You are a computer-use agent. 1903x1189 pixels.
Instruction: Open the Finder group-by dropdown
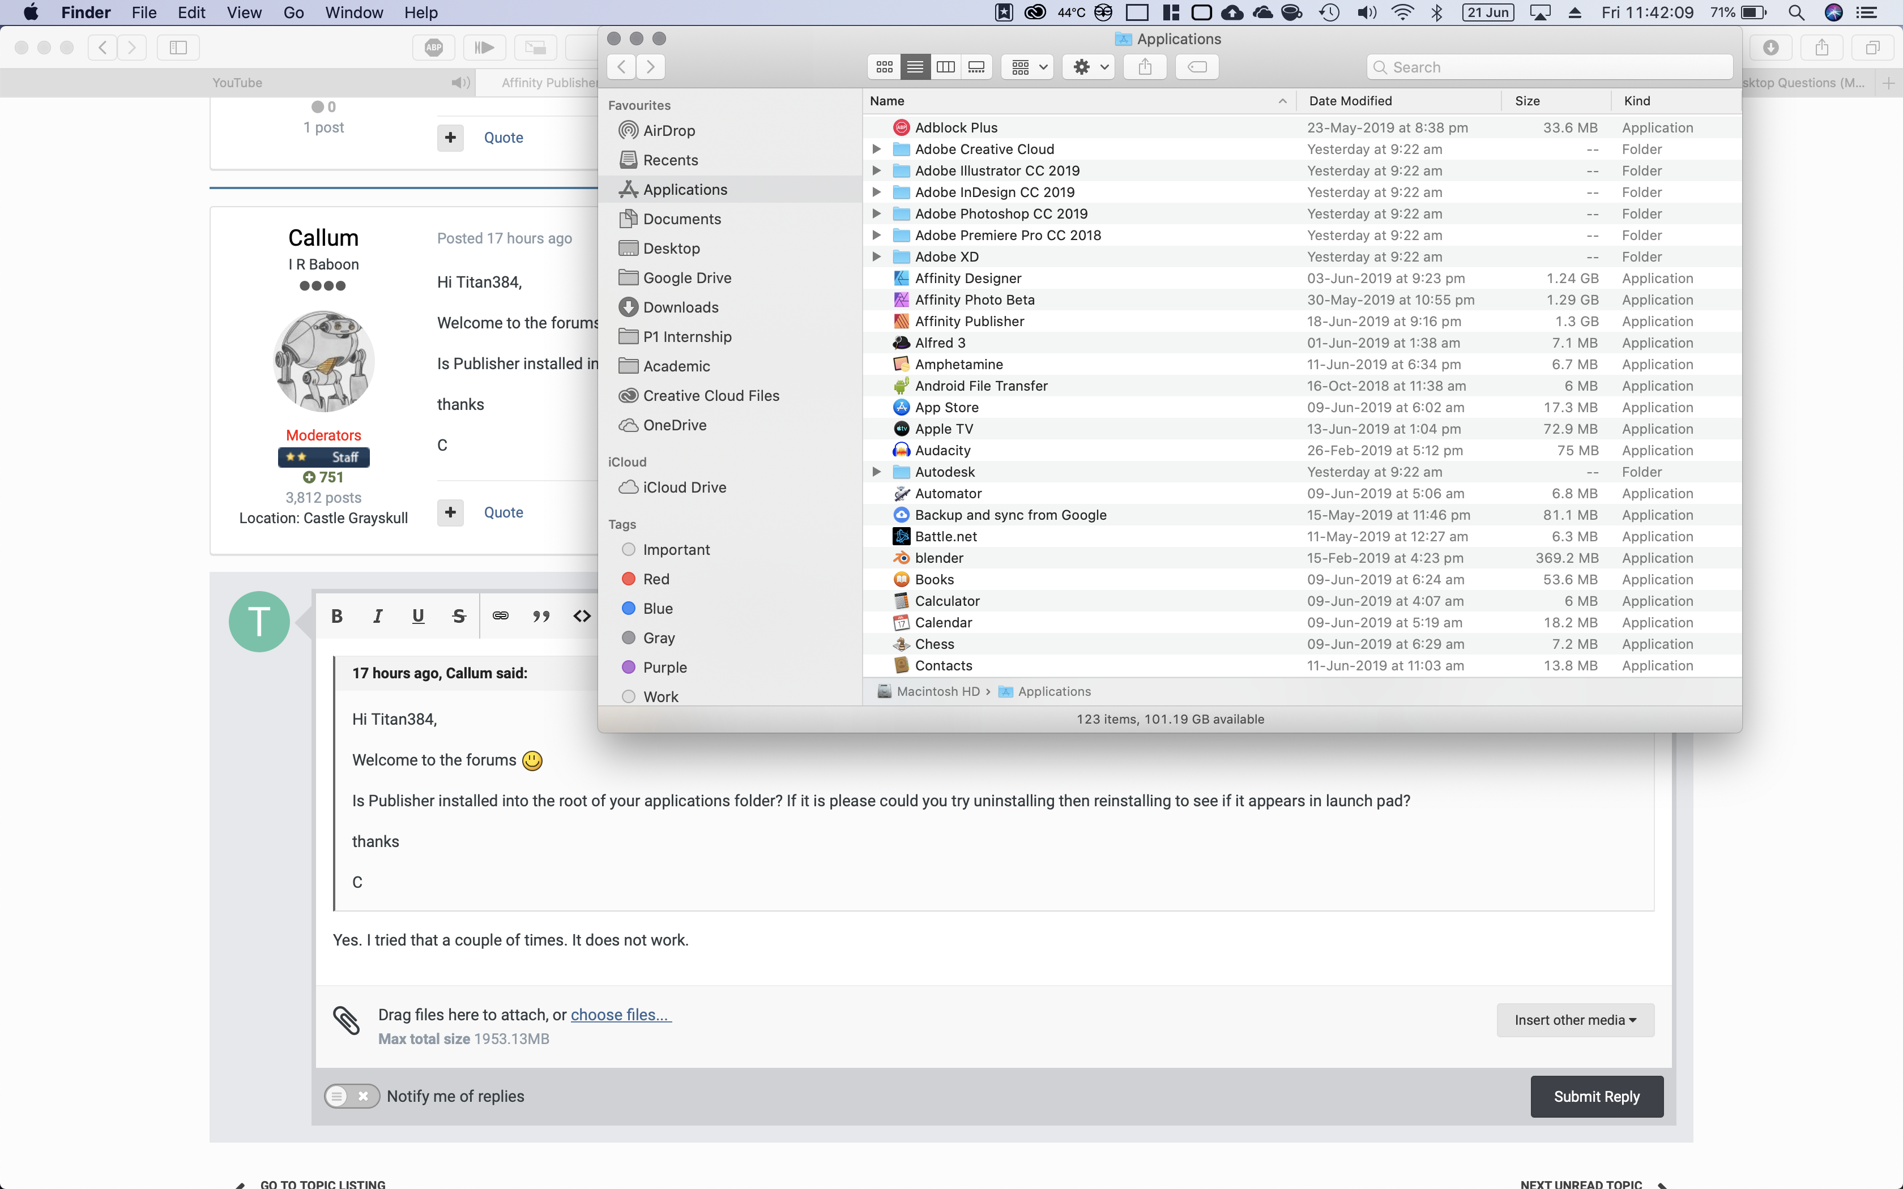pyautogui.click(x=1028, y=67)
